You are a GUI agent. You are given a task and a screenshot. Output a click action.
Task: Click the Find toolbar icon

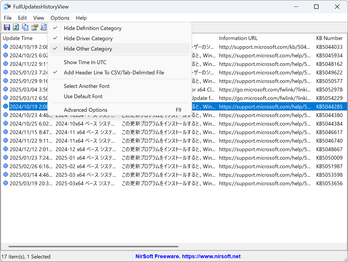tap(44, 27)
